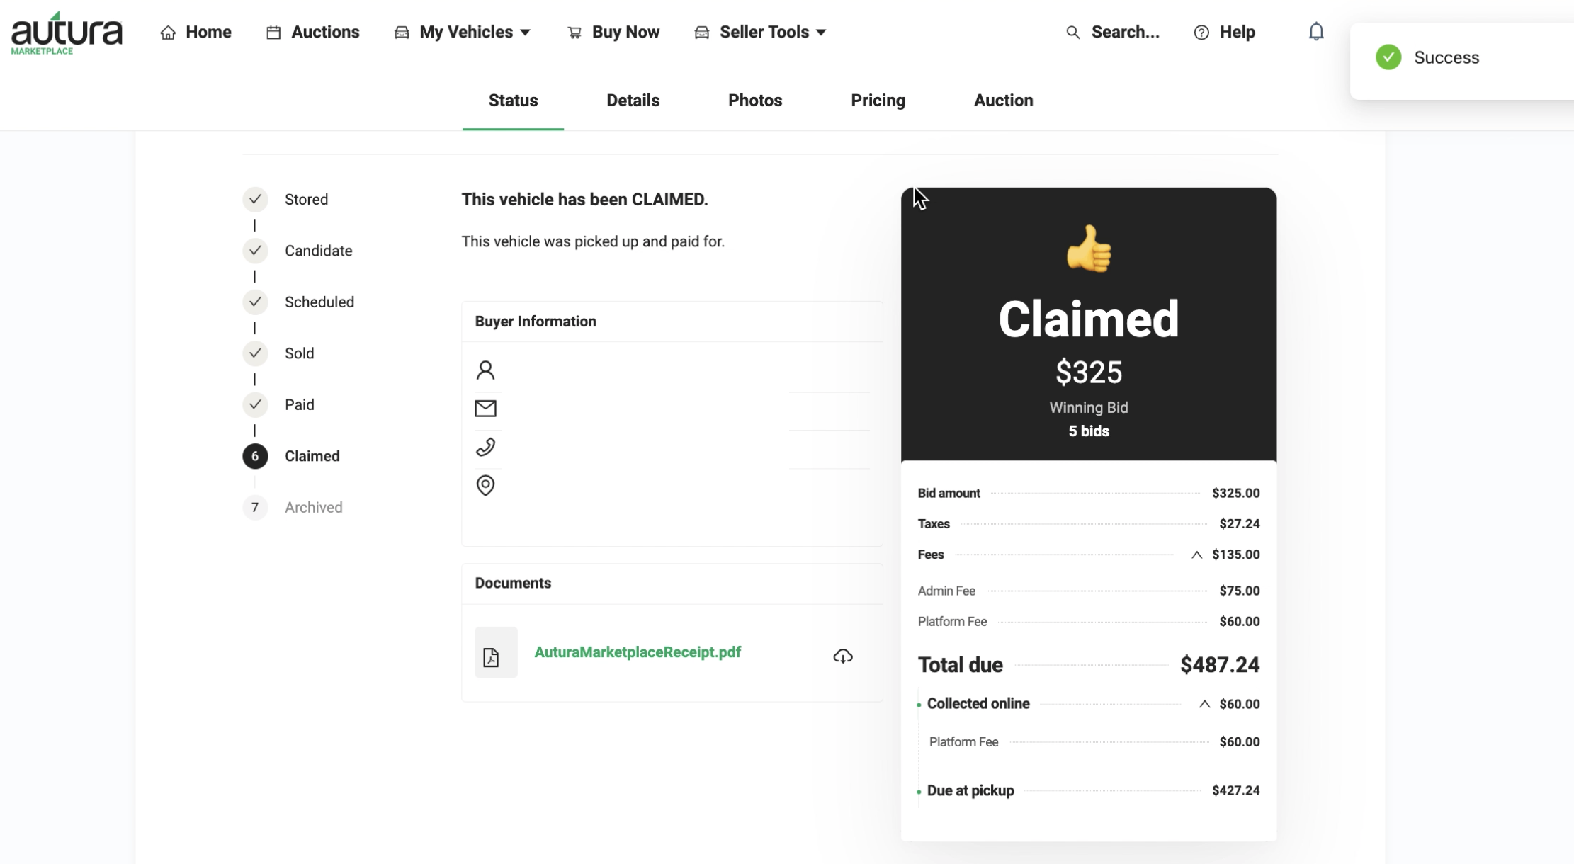
Task: Click the buyer location pin icon
Action: pyautogui.click(x=485, y=485)
